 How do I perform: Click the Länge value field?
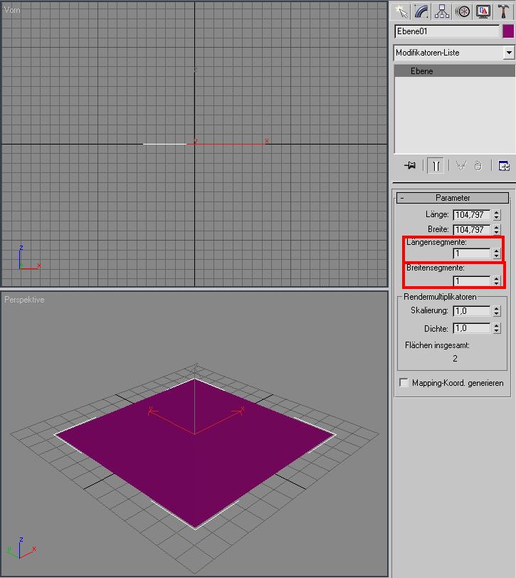pos(472,214)
